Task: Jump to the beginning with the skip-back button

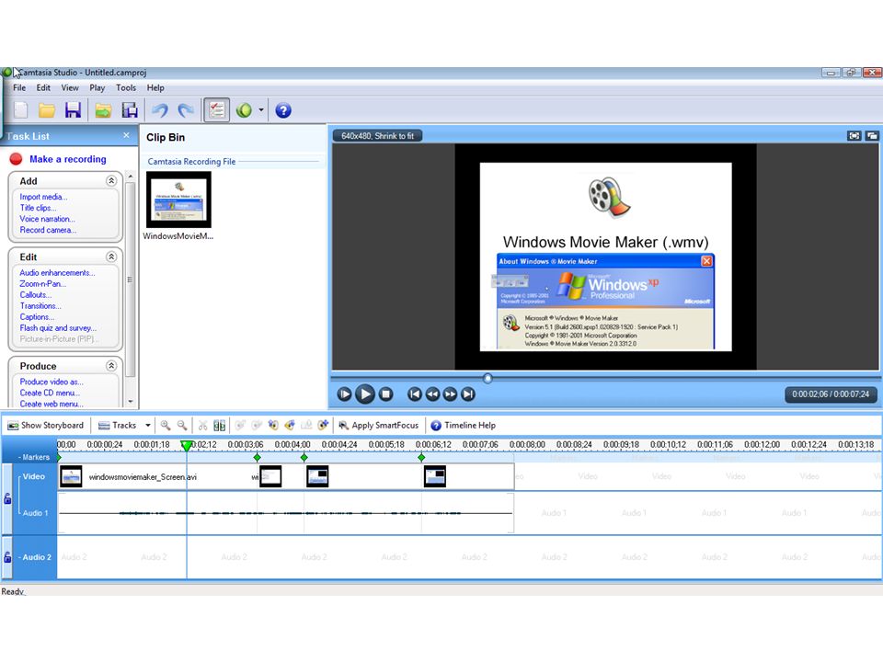Action: 414,394
